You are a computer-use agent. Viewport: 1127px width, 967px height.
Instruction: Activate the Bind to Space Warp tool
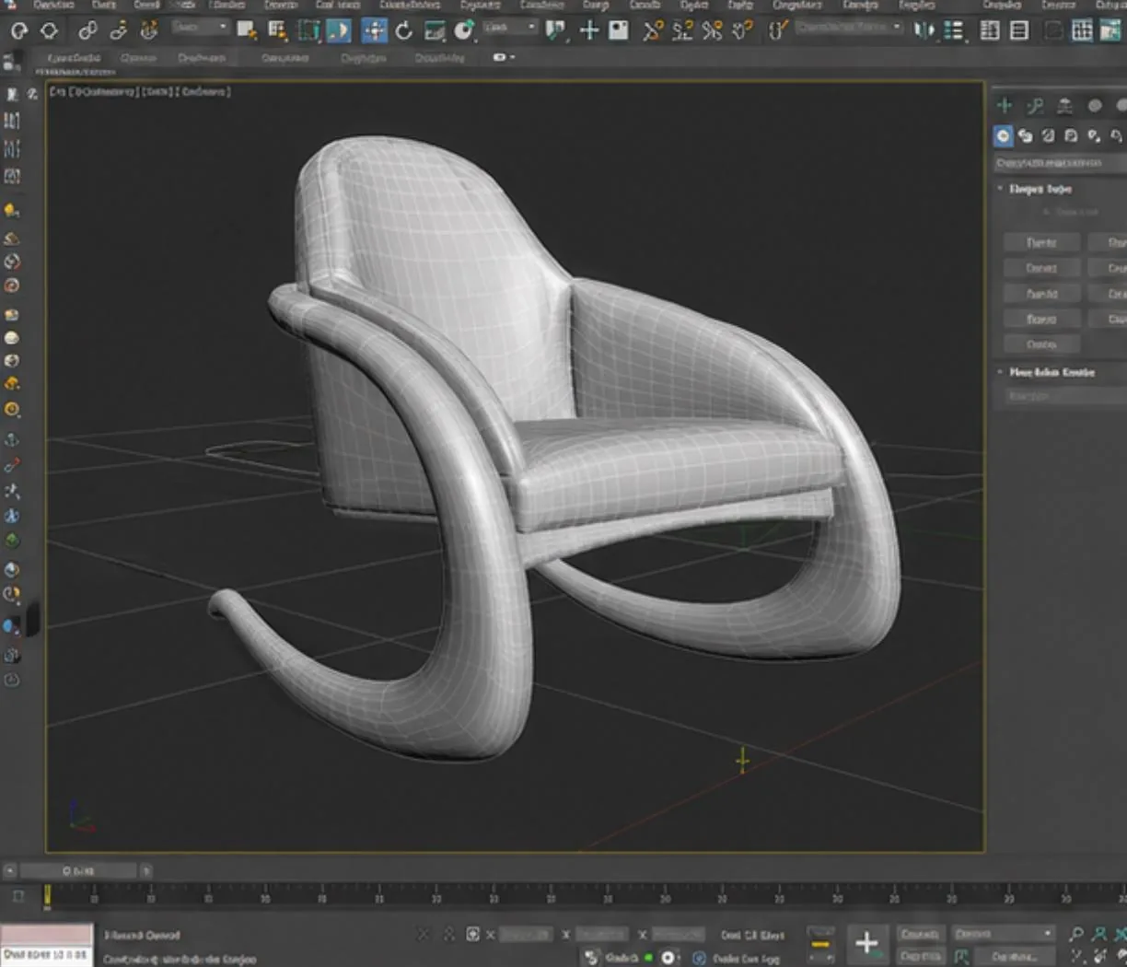pos(148,31)
